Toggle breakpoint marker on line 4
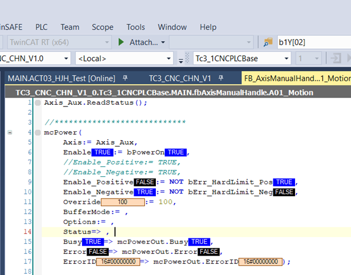 tap(38, 133)
